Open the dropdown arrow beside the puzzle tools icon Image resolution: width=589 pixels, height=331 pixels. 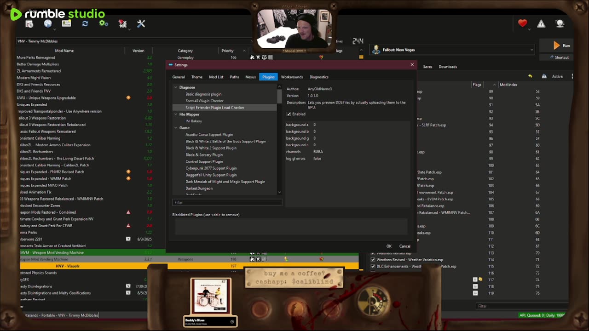coord(129,29)
